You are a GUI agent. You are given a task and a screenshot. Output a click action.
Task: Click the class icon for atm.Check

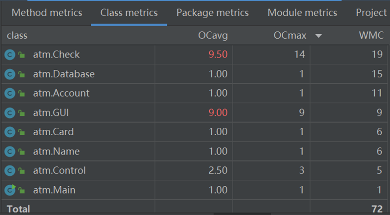click(x=10, y=54)
